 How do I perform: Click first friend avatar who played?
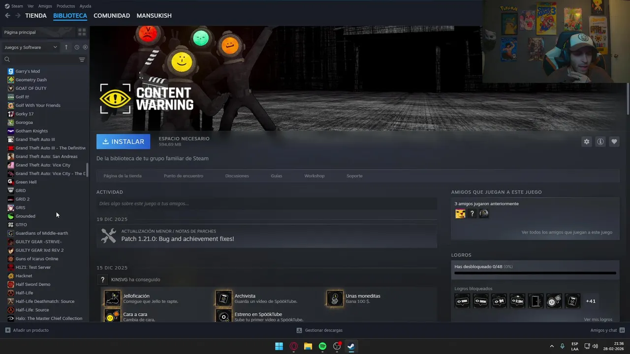(x=460, y=213)
